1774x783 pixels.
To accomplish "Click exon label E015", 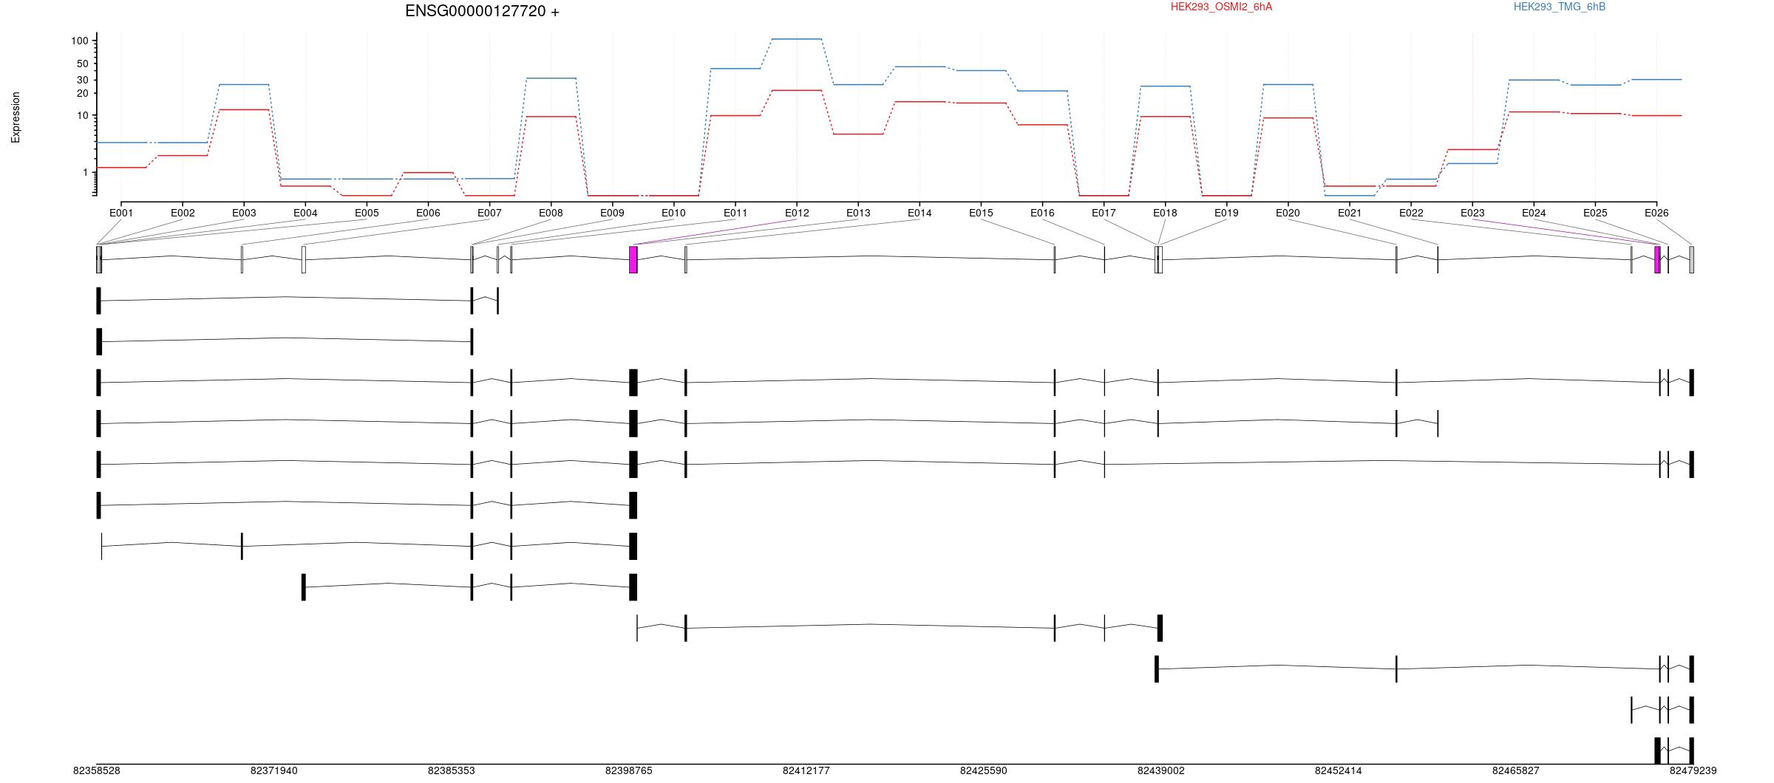I will tap(981, 213).
